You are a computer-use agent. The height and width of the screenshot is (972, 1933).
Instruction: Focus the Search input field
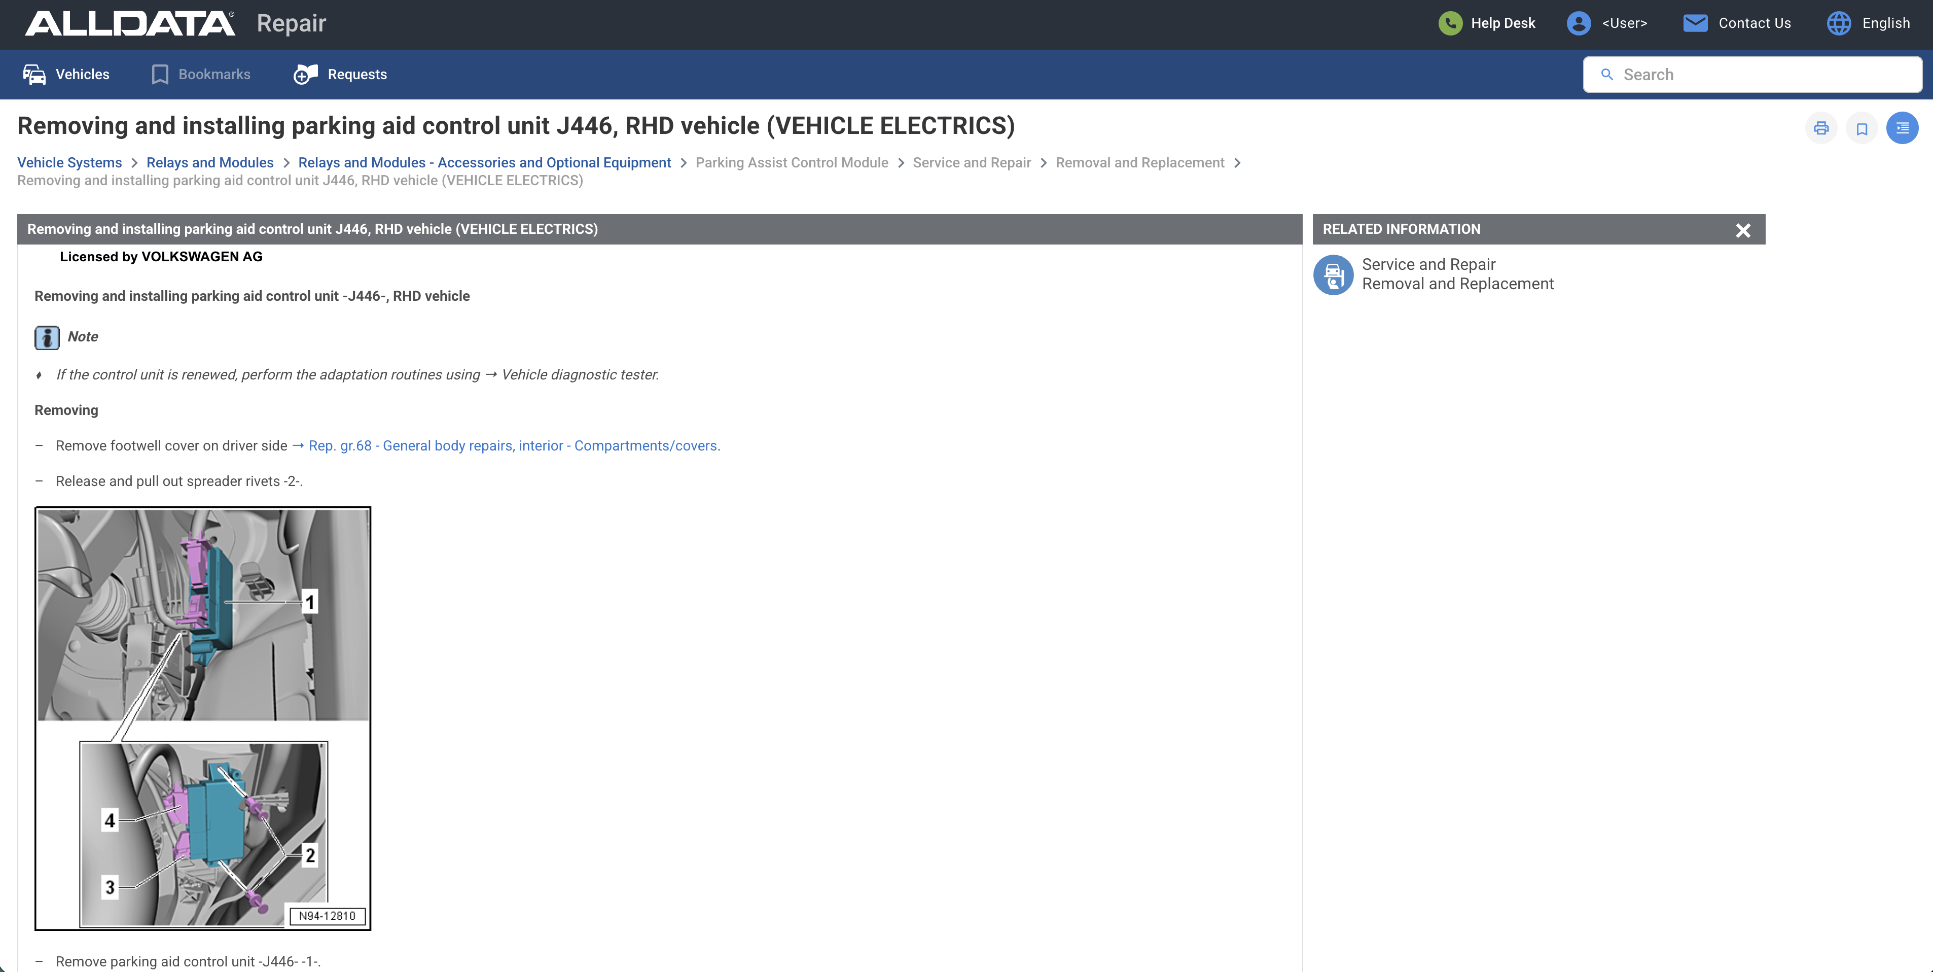pos(1752,74)
